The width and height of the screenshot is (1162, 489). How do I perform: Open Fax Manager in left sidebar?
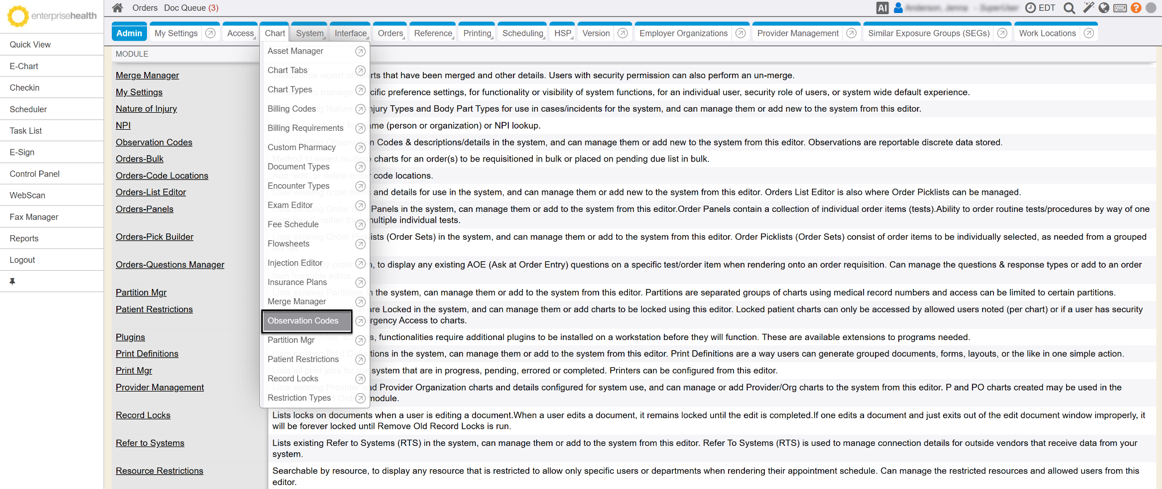click(34, 217)
